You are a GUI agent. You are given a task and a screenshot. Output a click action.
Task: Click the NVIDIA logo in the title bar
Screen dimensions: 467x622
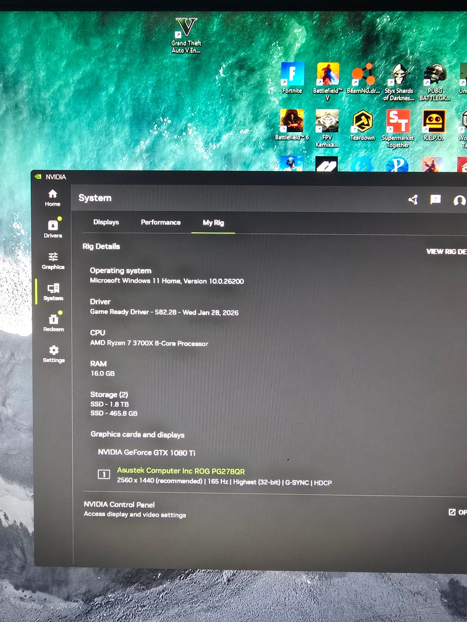tap(38, 177)
